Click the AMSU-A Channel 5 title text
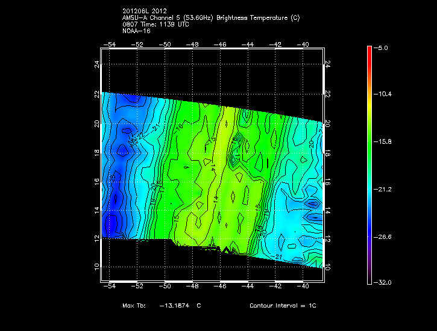The width and height of the screenshot is (437, 331). click(210, 18)
